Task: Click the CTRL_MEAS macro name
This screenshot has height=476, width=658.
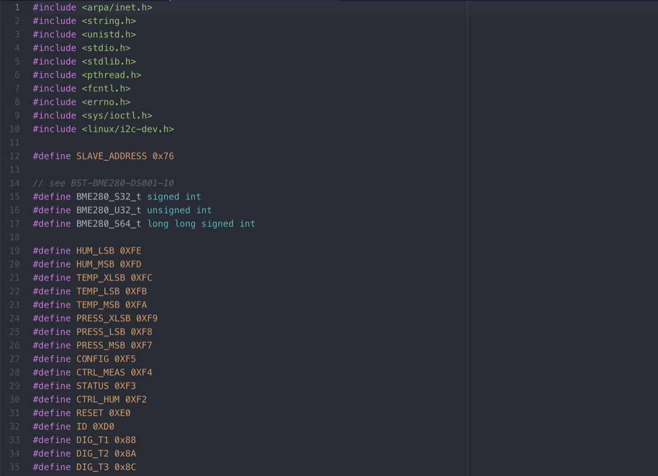Action: [101, 372]
